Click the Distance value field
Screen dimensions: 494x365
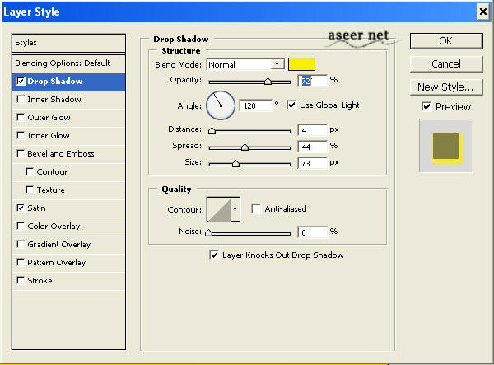313,130
